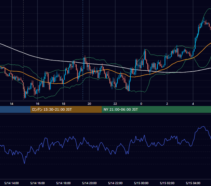Click the hour label 2 on price chart axis
Screen dimensions: 211x186
(167, 104)
